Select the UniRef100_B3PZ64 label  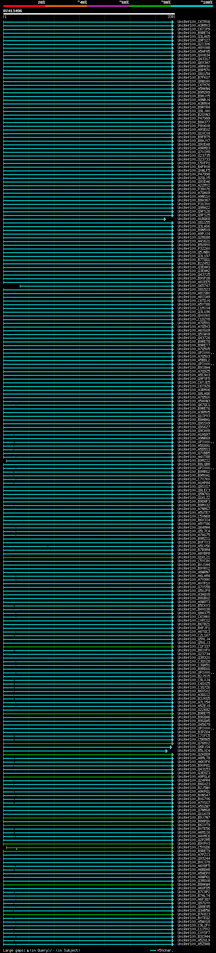194,732
